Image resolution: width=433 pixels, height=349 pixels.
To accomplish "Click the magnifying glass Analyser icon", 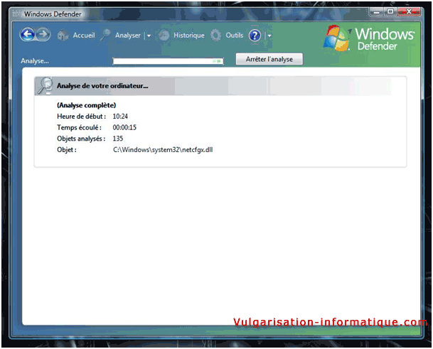I will pos(105,35).
